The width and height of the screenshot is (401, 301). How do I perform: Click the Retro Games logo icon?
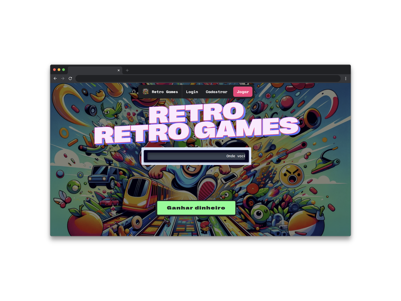pyautogui.click(x=146, y=92)
